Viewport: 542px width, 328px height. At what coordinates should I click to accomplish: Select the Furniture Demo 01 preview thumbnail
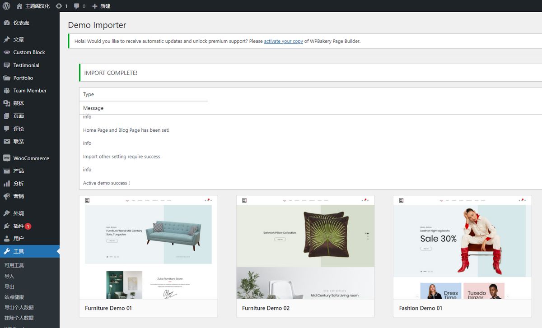[x=148, y=247]
